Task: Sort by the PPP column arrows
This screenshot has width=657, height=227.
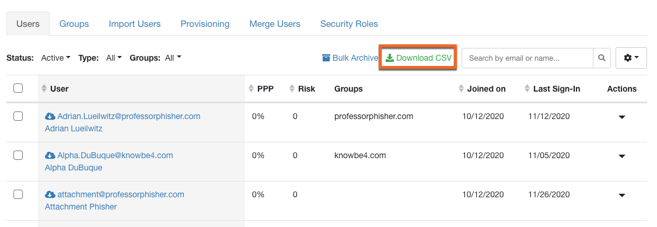Action: (x=251, y=88)
